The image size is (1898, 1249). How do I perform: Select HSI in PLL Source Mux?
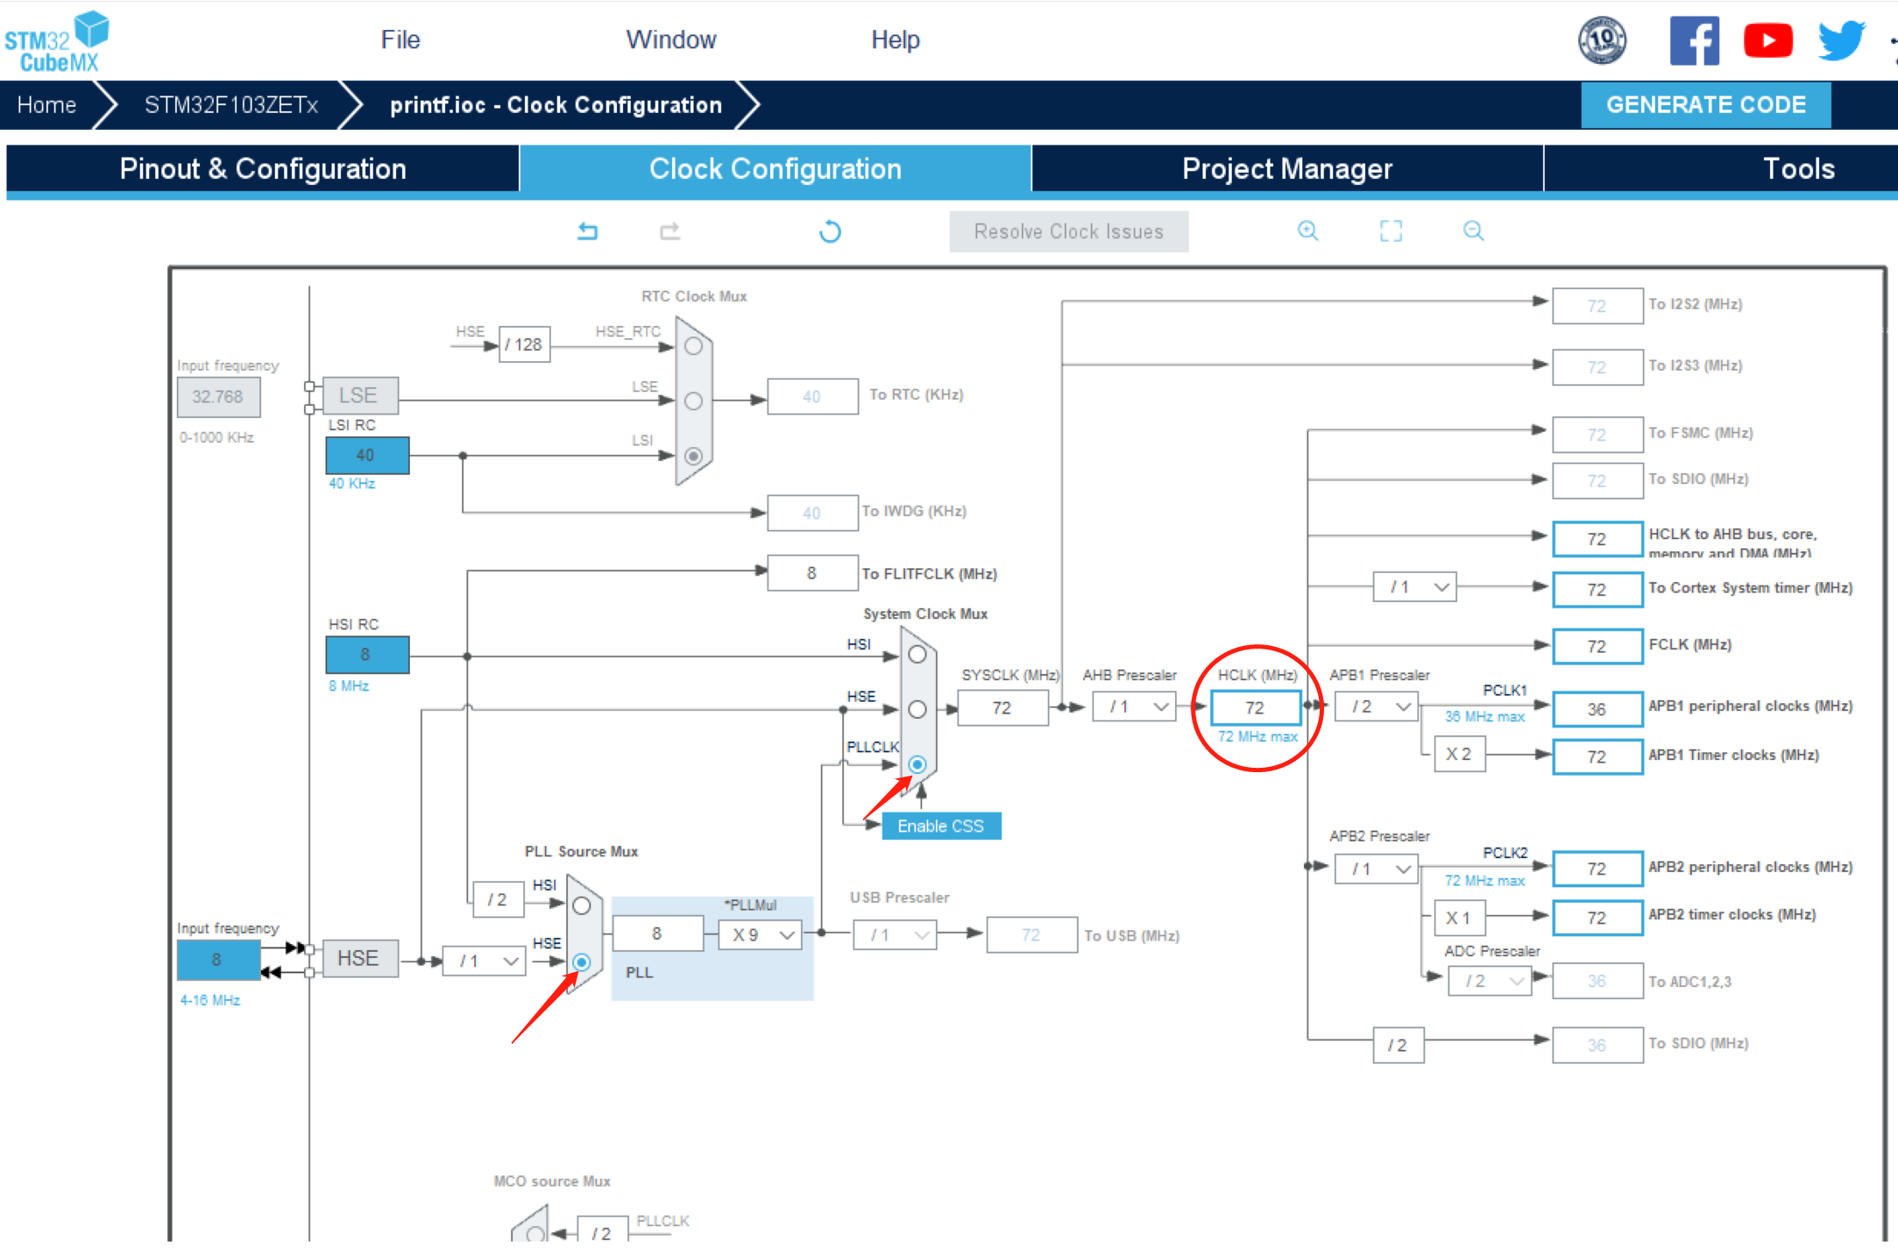[582, 905]
